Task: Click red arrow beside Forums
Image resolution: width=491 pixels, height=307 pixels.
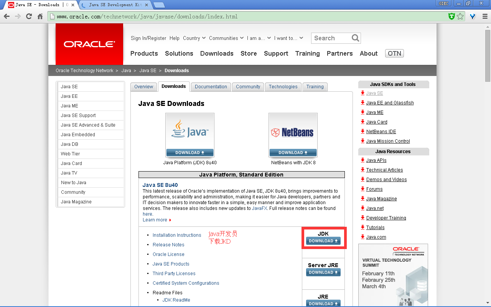Action: [x=362, y=189]
